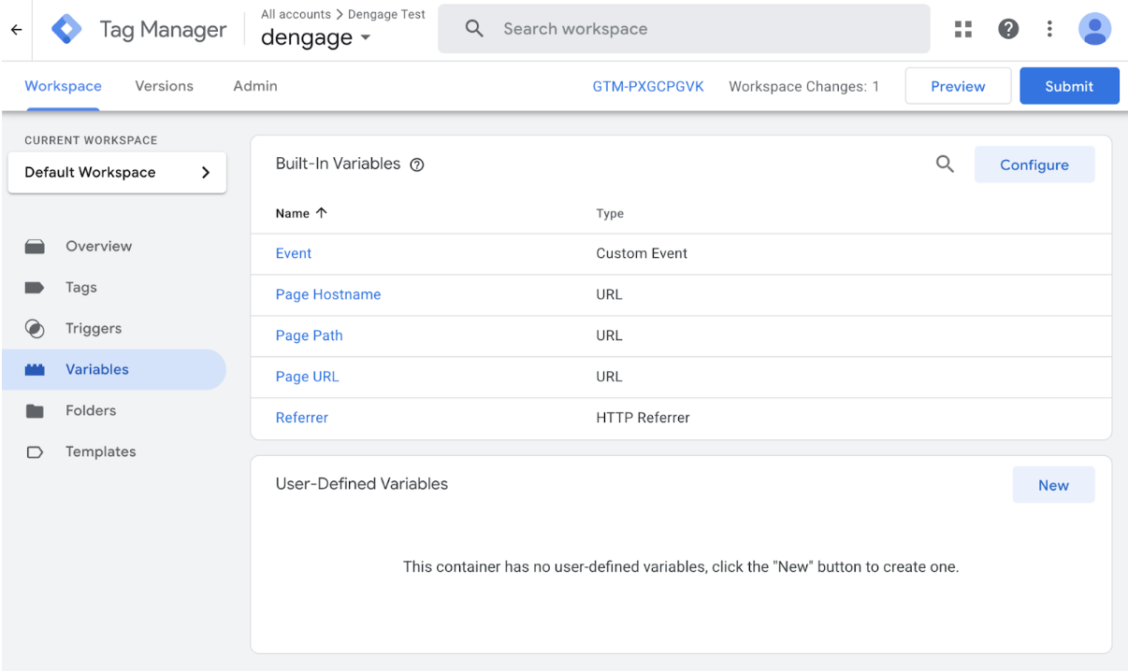This screenshot has height=671, width=1128.
Task: Click the back arrow icon
Action: coord(16,30)
